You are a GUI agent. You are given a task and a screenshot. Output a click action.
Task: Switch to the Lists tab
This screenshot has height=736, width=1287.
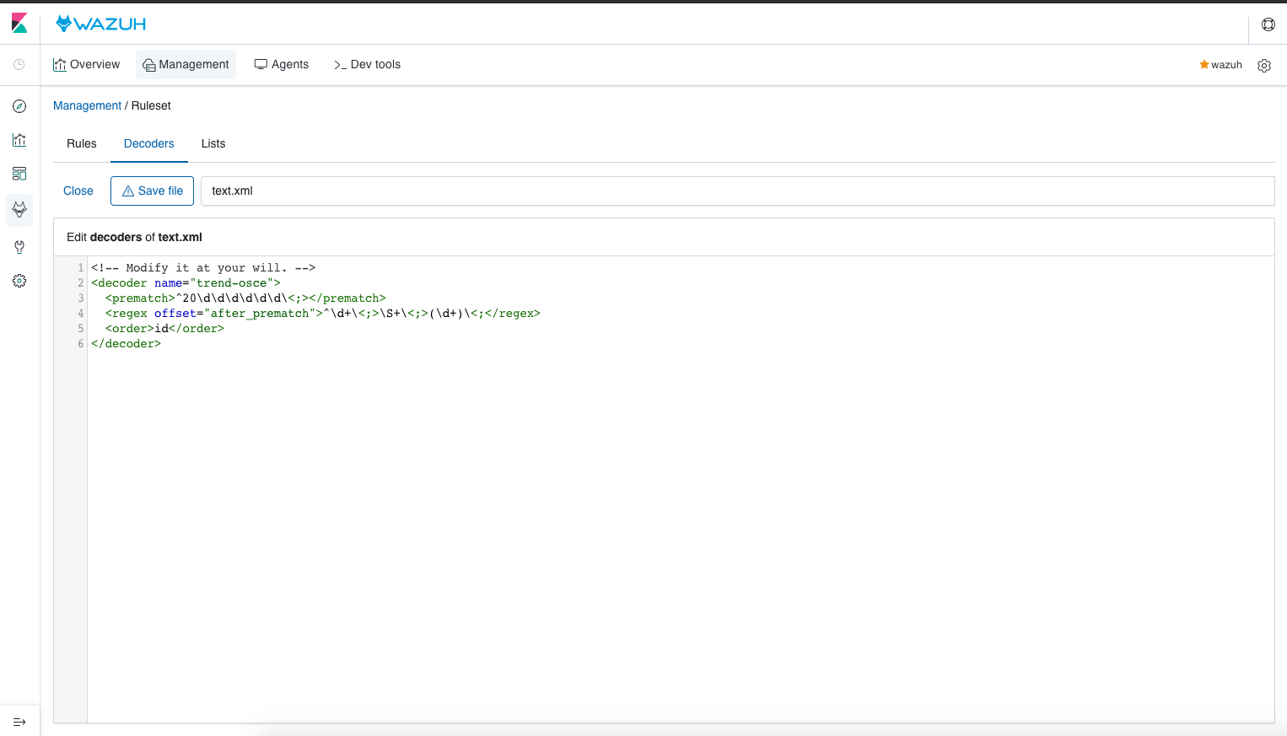(213, 143)
